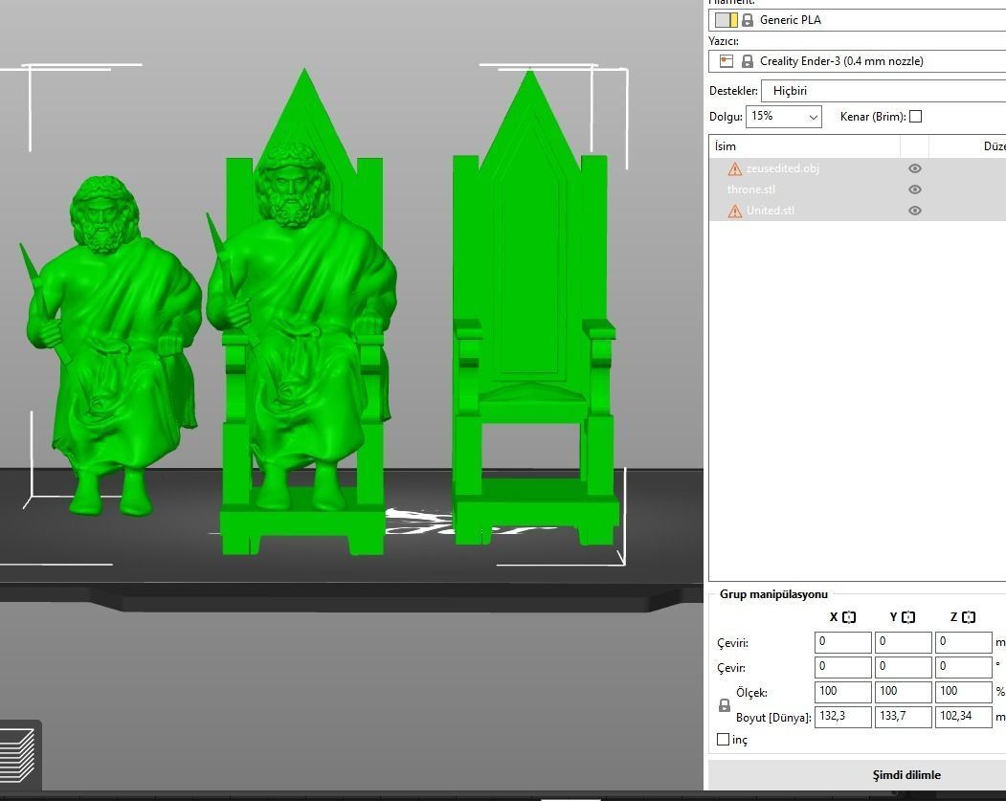Click the Çevir X rotation field
The width and height of the screenshot is (1006, 801).
tap(843, 667)
